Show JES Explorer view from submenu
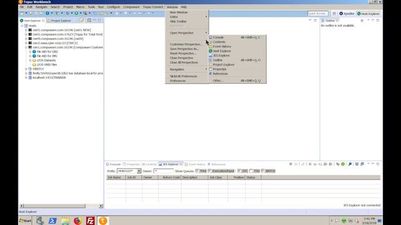401x225 pixels. [x=221, y=56]
